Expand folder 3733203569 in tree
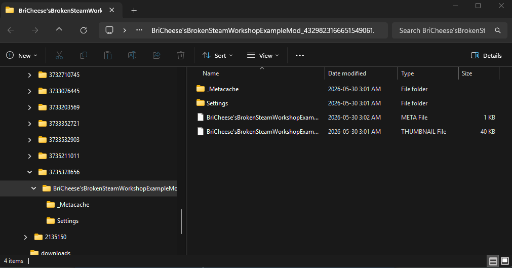Viewport: 512px width, 268px height. pyautogui.click(x=29, y=107)
